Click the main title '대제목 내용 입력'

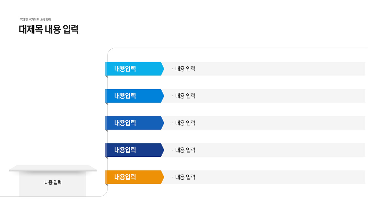point(49,29)
